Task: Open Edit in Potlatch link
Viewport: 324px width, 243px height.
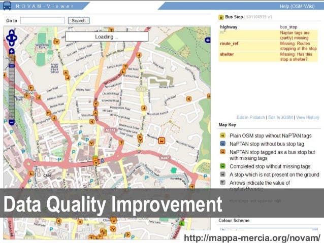Action: coord(250,117)
